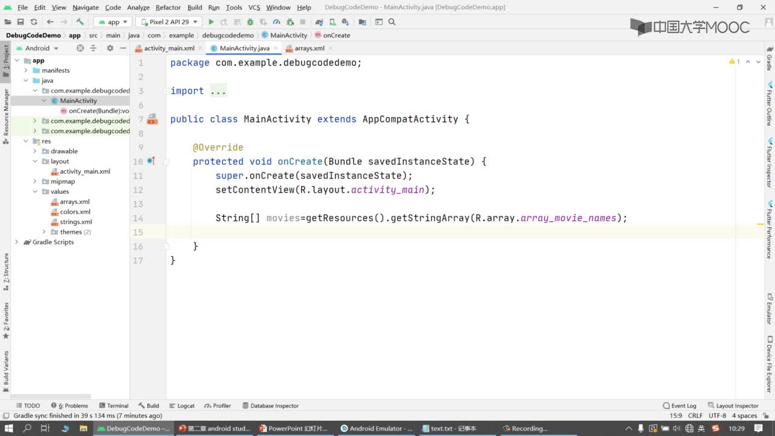Hide Project panel with minus icon
The image size is (775, 436).
tap(123, 48)
